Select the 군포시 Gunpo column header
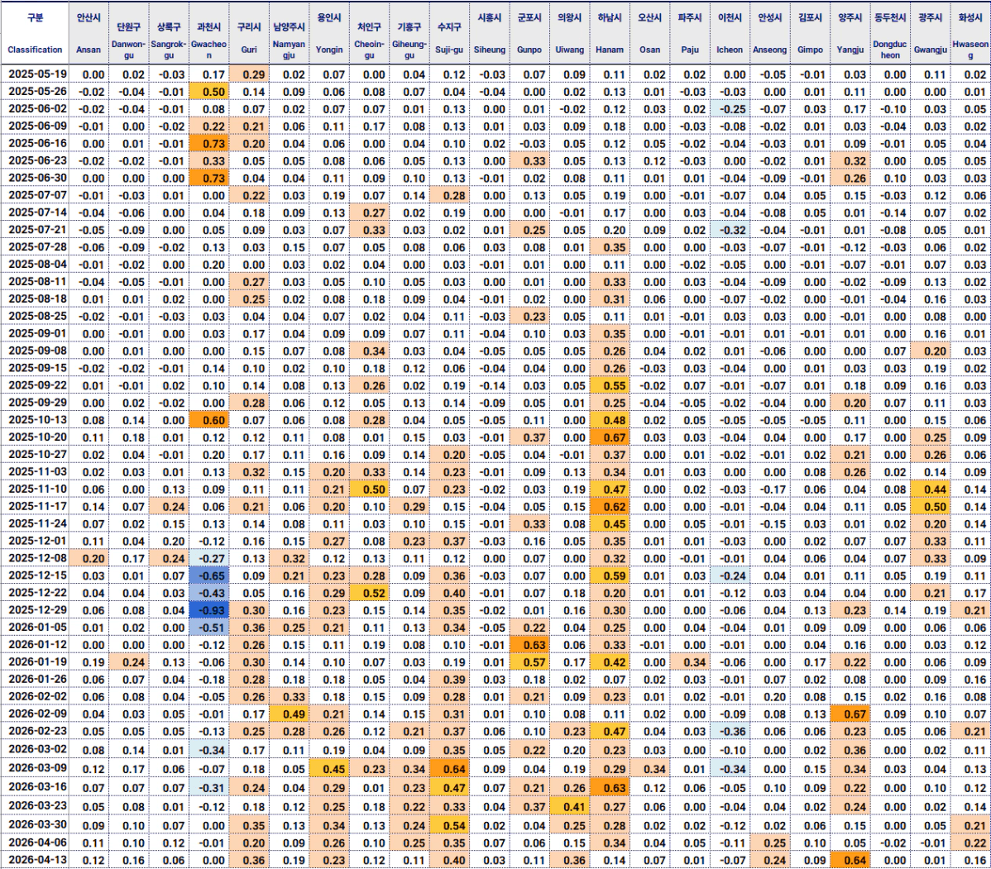The image size is (991, 869). point(529,32)
